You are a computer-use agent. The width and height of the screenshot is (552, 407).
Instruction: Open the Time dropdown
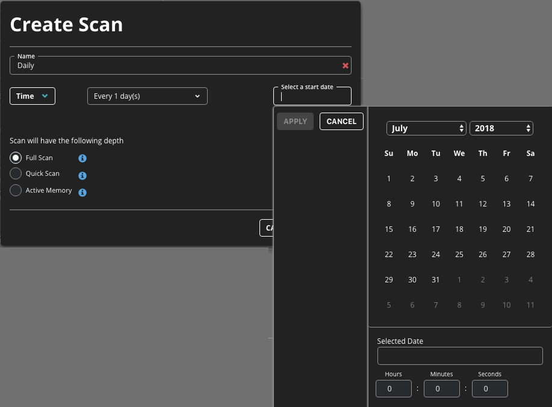(x=33, y=96)
